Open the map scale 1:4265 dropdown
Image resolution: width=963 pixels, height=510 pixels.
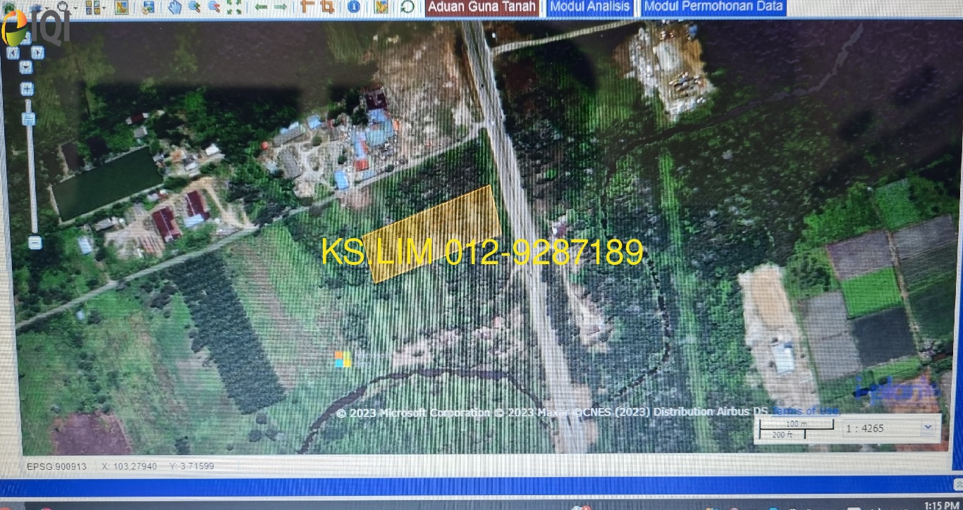click(926, 428)
